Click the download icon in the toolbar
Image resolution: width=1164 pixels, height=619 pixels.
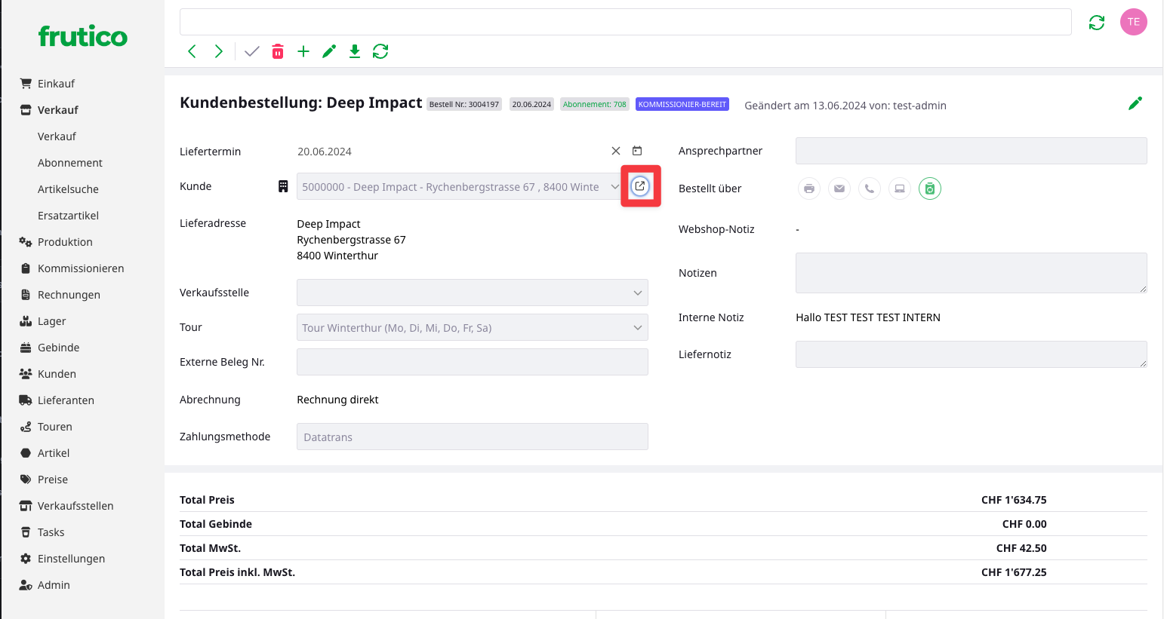coord(355,51)
